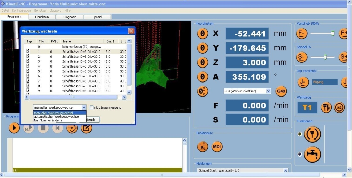Select 'Nur Nummer ändern' option
Image resolution: width=352 pixels, height=178 pixels.
[48, 120]
